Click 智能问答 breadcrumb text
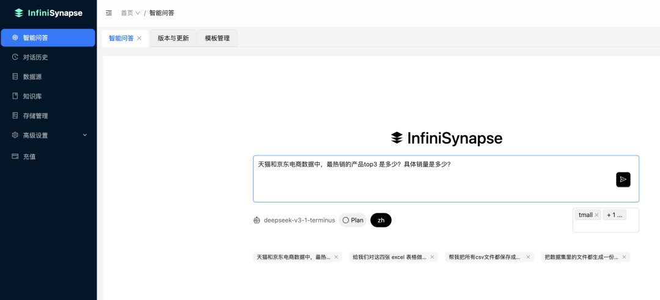Screen dimensions: 660x300 pos(161,13)
